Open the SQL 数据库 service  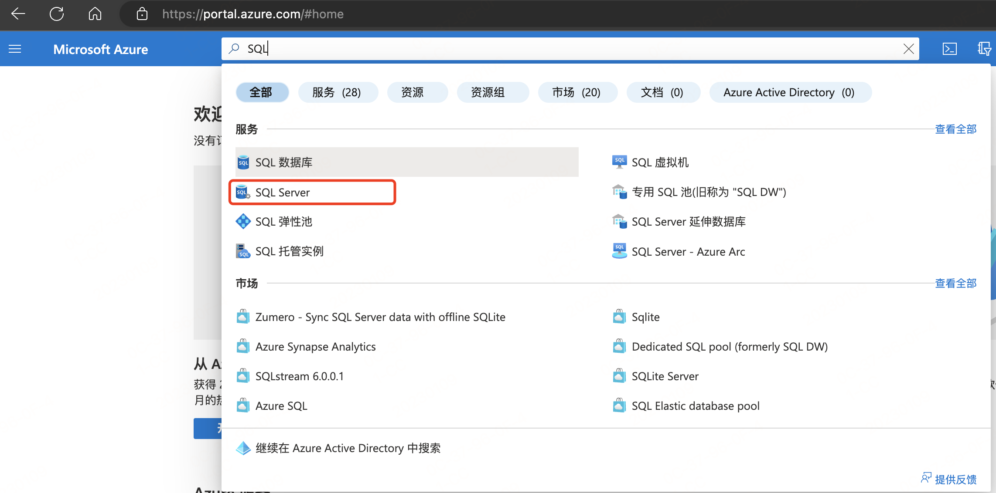407,162
